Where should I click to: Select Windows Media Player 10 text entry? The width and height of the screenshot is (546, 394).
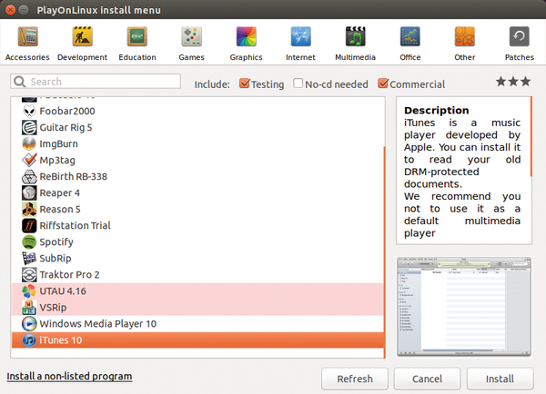coord(98,324)
